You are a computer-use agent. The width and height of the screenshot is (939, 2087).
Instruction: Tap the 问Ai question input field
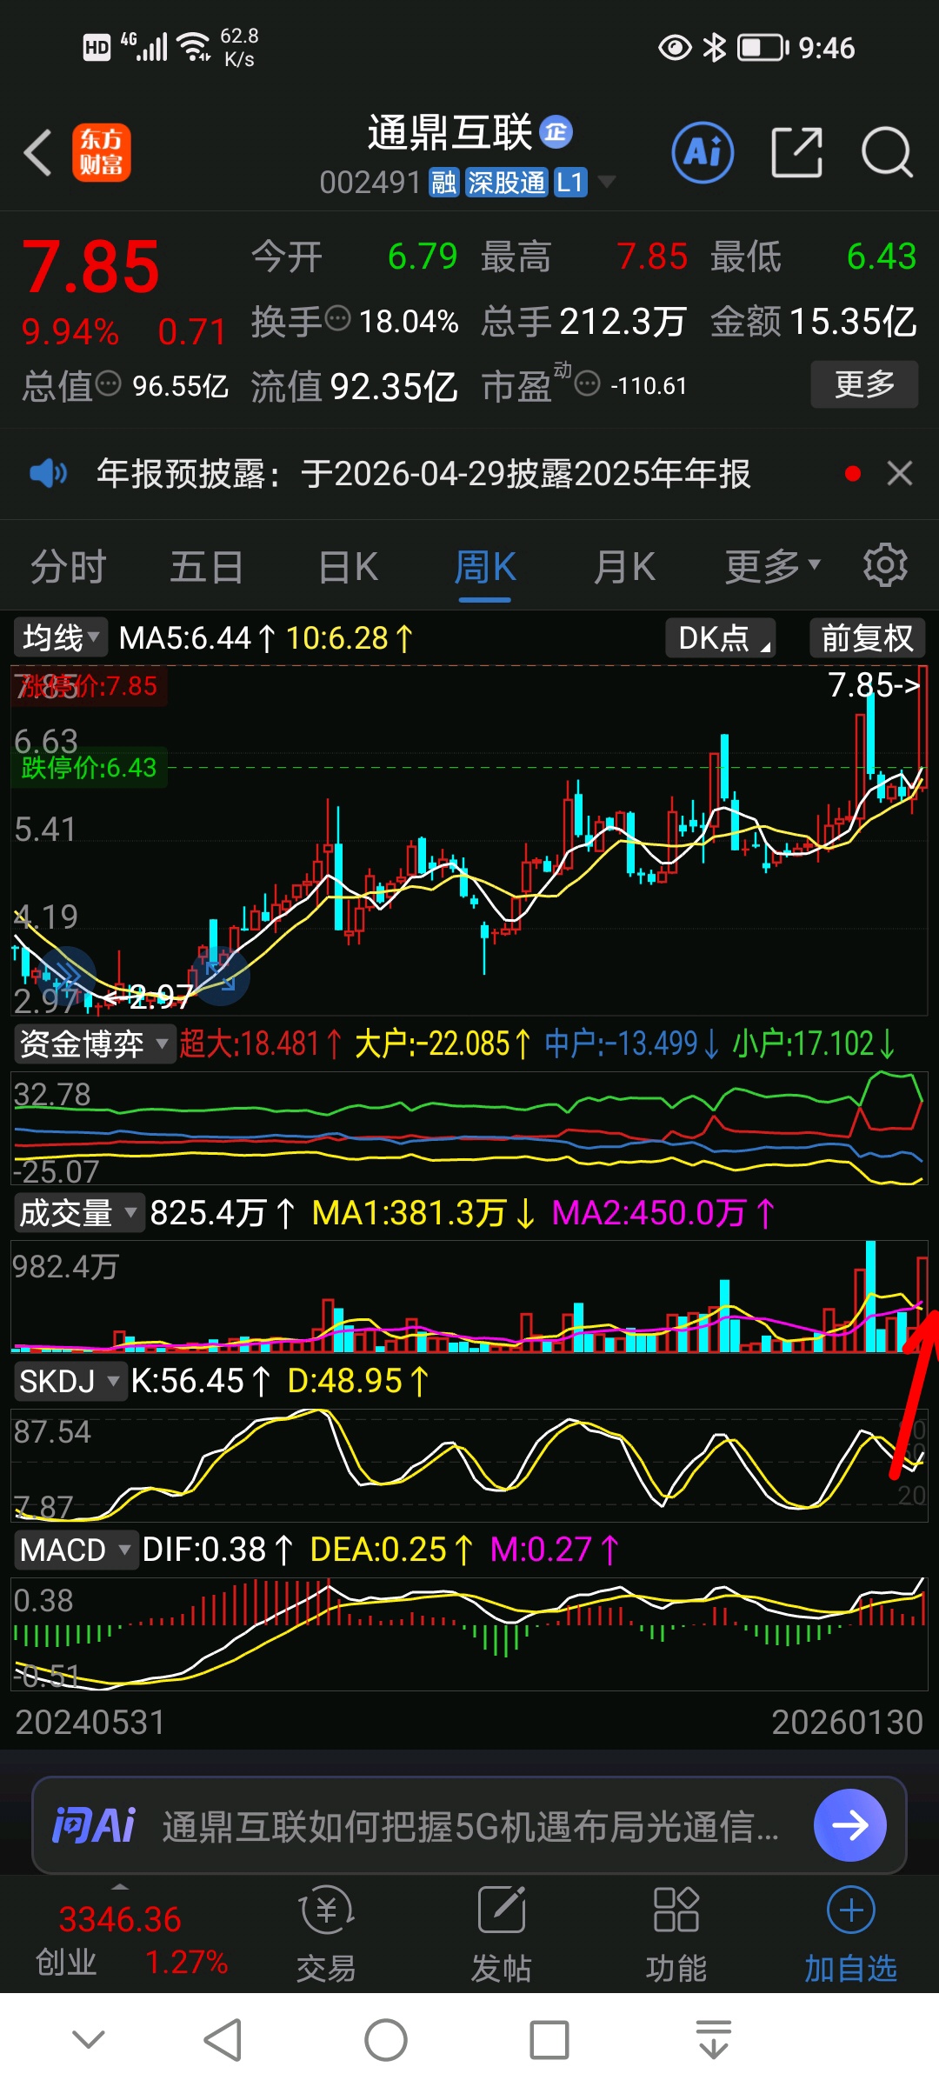tap(469, 1824)
